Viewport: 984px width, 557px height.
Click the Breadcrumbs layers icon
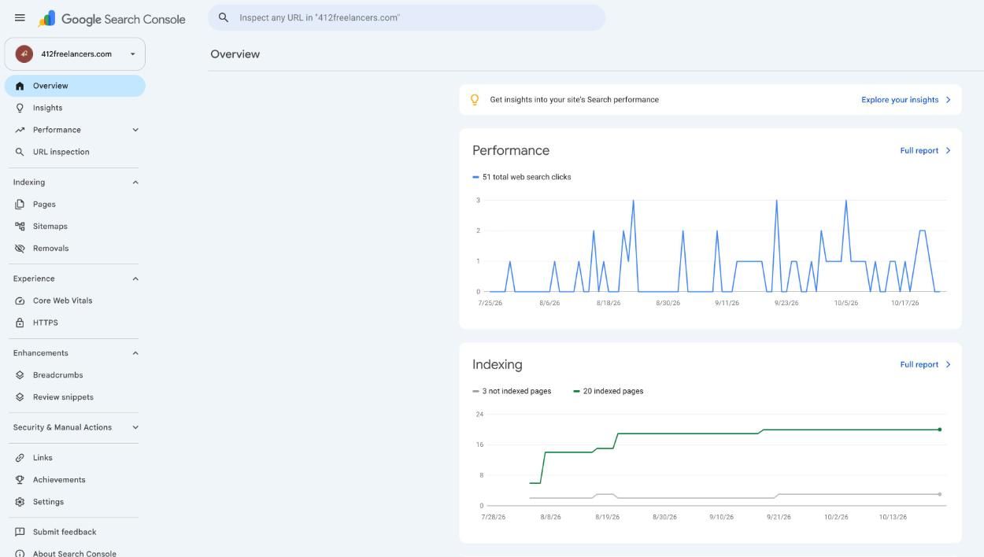pos(20,375)
